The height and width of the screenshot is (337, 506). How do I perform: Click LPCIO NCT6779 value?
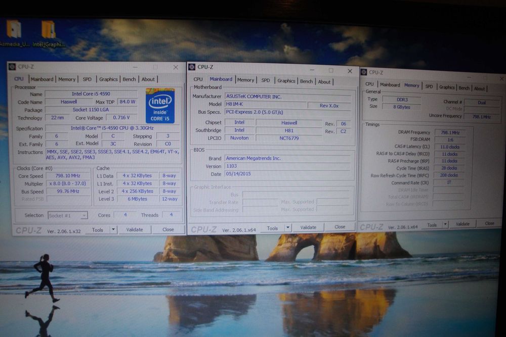click(x=289, y=138)
